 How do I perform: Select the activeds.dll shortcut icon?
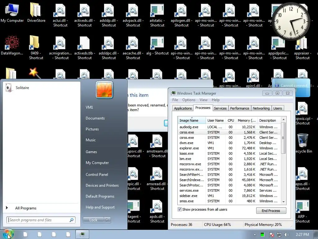point(84,15)
